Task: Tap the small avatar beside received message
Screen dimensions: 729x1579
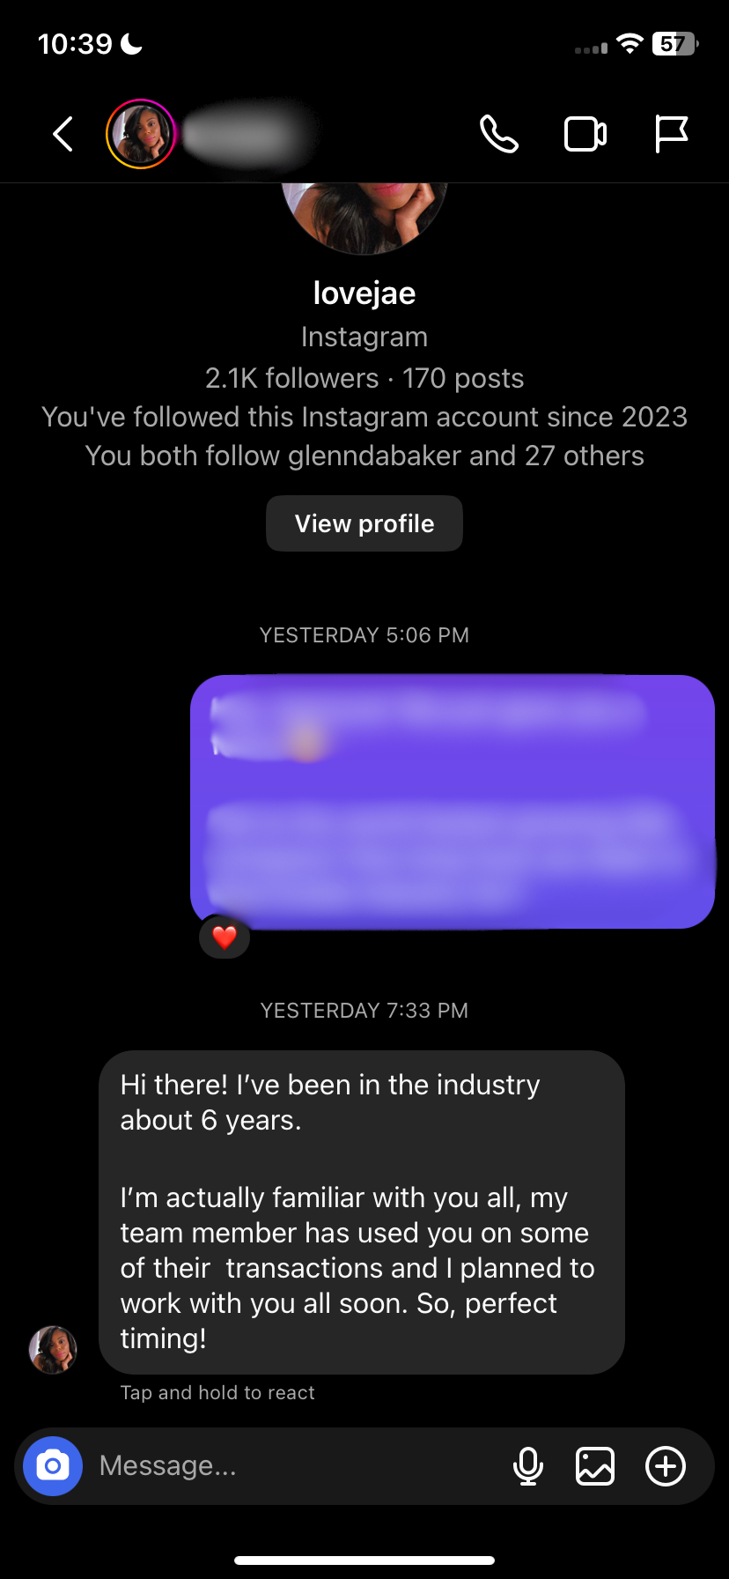Action: coord(53,1350)
